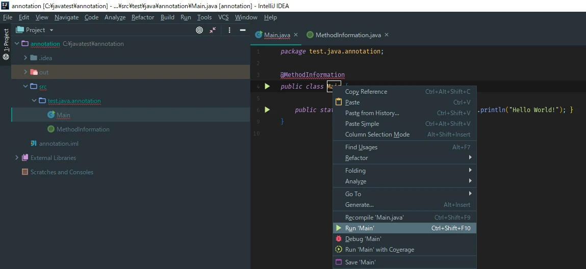Open the Run menu in menu bar
Screen dimensions: 586x269
point(186,17)
